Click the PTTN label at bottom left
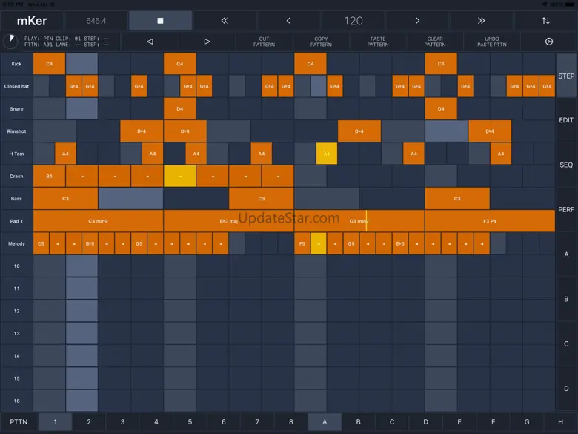This screenshot has width=578, height=434. click(19, 422)
